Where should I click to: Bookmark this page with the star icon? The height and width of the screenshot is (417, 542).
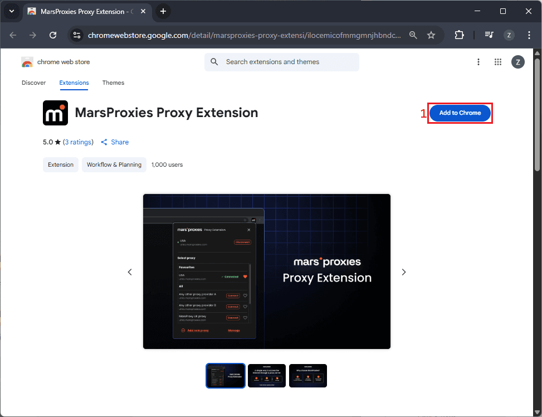point(431,35)
